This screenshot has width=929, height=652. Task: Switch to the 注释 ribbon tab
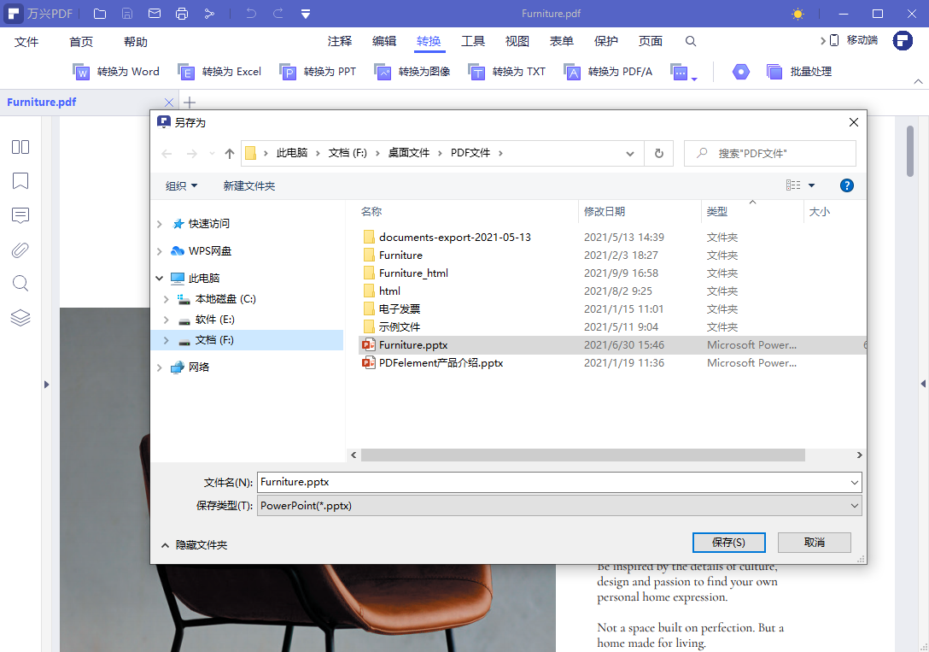click(x=338, y=40)
